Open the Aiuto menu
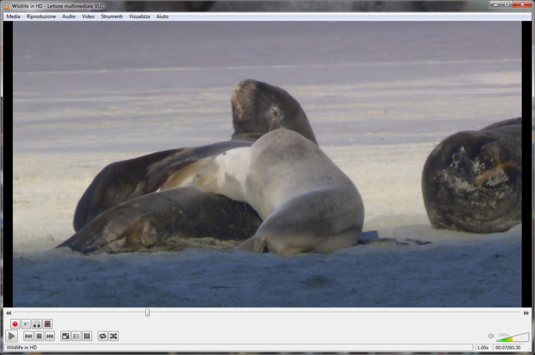The height and width of the screenshot is (355, 535). coord(162,17)
